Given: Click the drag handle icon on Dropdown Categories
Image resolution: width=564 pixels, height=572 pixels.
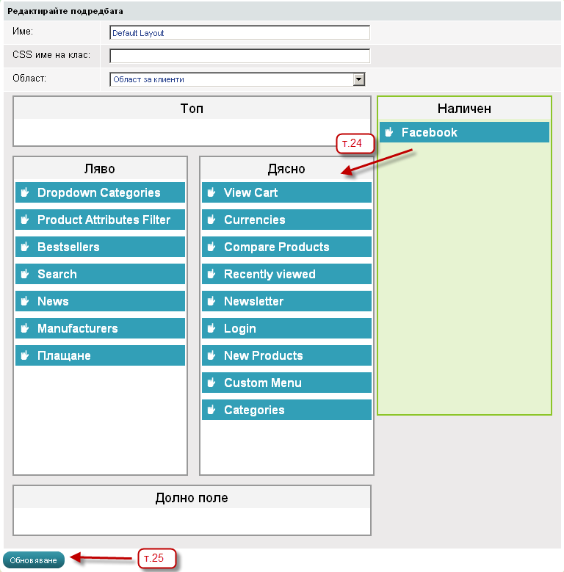Looking at the screenshot, I should coord(25,192).
